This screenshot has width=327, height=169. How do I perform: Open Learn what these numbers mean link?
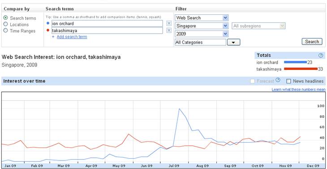pos(298,90)
